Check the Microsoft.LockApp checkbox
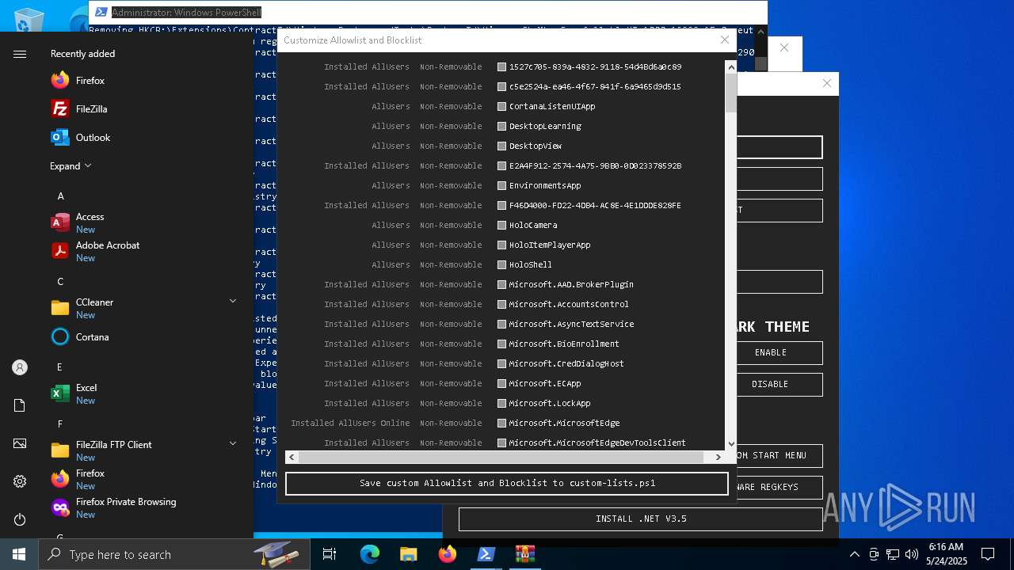1014x570 pixels. point(501,404)
